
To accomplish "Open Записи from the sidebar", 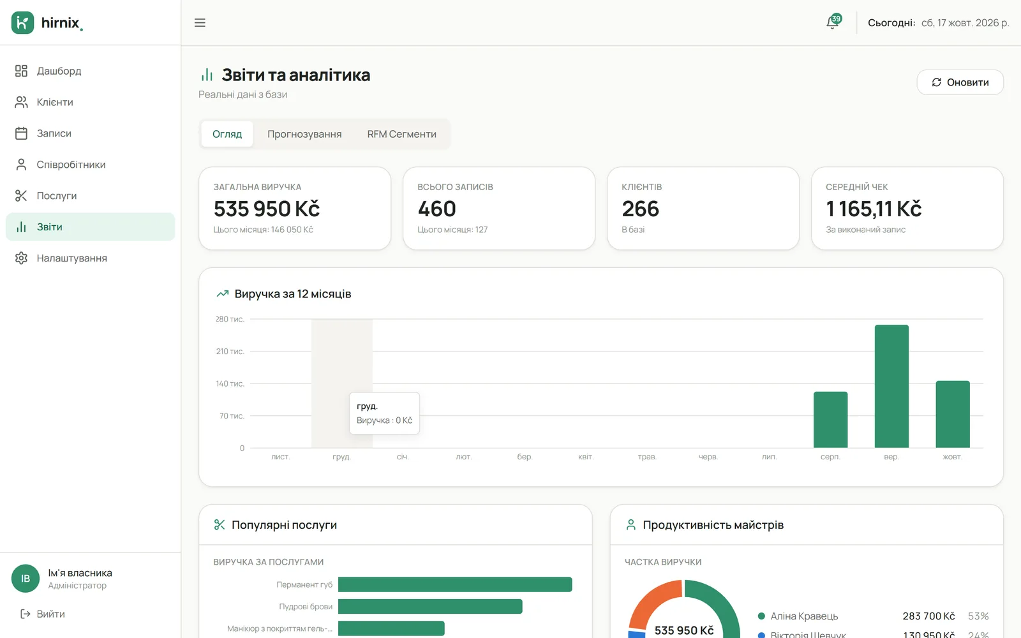I will click(90, 133).
